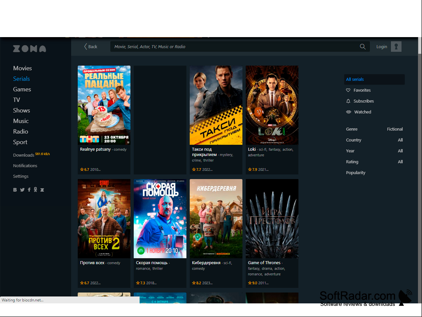Open the Sport section
This screenshot has width=422, height=317.
pyautogui.click(x=20, y=142)
